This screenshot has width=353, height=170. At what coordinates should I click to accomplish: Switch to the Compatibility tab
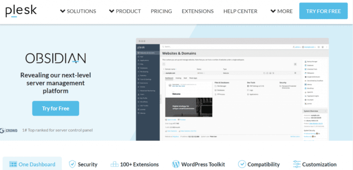pyautogui.click(x=259, y=164)
